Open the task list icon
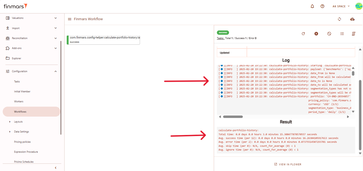Image resolution: width=363 pixels, height=171 pixels. pyautogui.click(x=342, y=34)
